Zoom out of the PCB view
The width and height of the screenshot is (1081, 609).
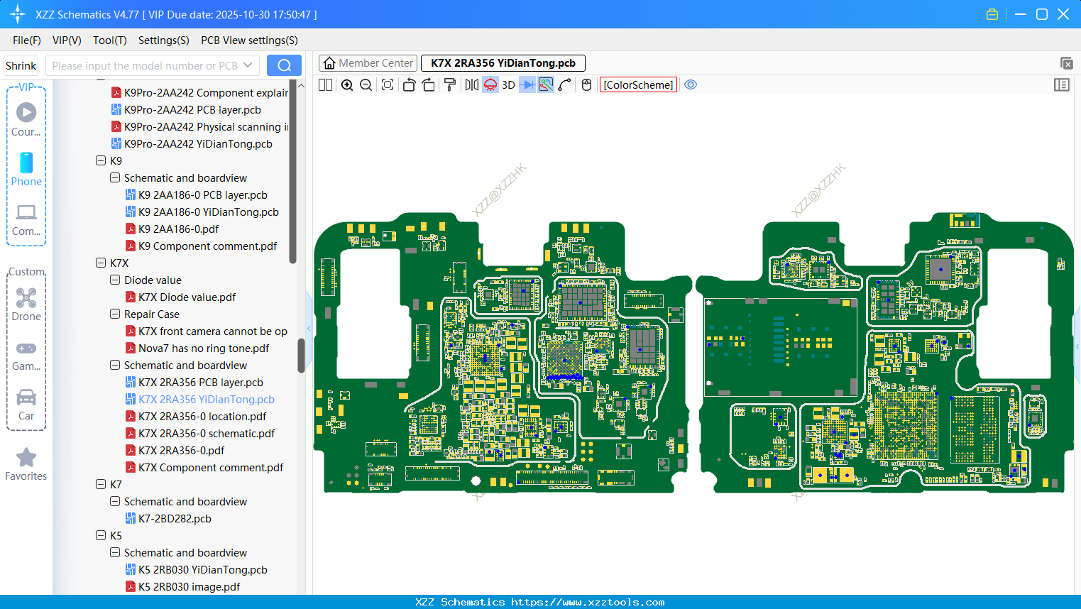pos(366,84)
